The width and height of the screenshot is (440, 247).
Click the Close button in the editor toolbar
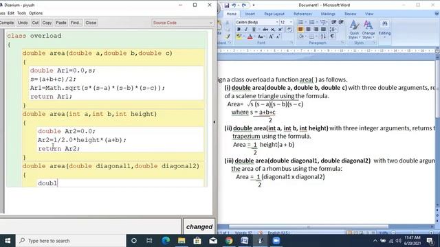pos(91,23)
